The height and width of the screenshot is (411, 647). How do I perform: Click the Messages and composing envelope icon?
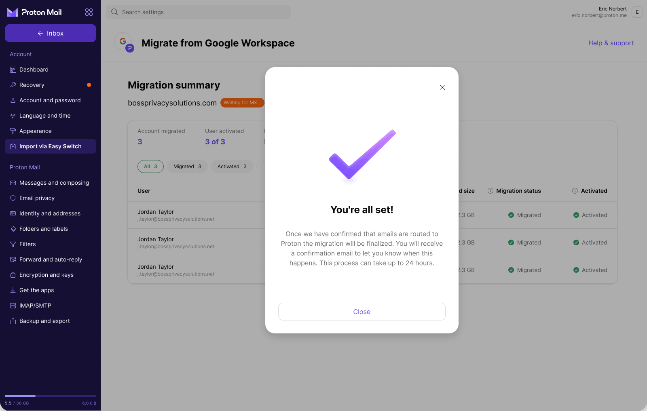pos(13,183)
